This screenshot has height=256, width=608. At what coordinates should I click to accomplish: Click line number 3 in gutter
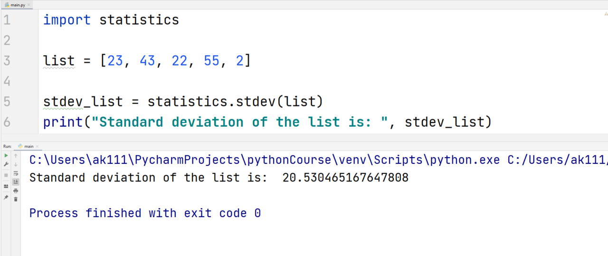6,61
